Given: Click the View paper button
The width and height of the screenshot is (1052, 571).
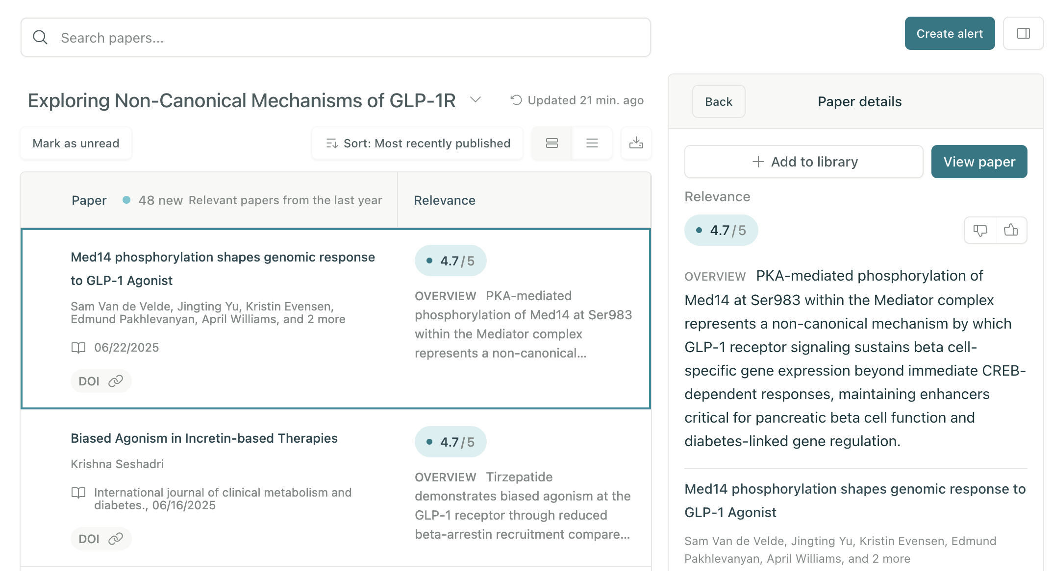Looking at the screenshot, I should coord(979,162).
